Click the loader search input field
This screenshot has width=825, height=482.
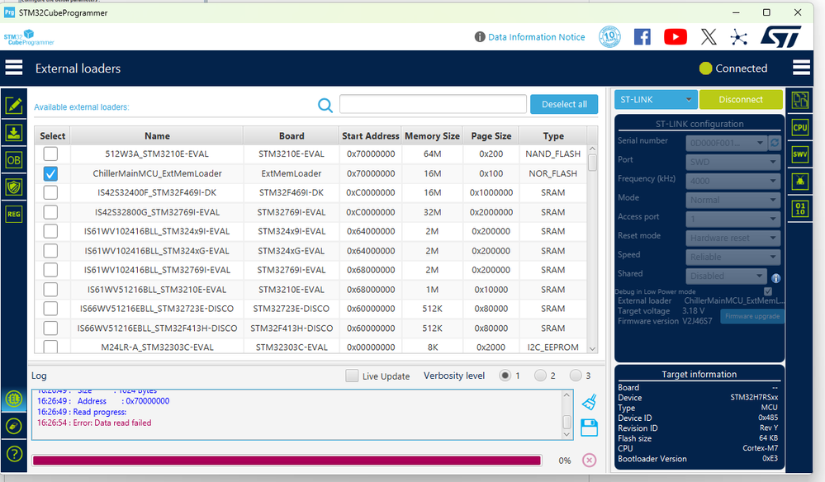433,104
